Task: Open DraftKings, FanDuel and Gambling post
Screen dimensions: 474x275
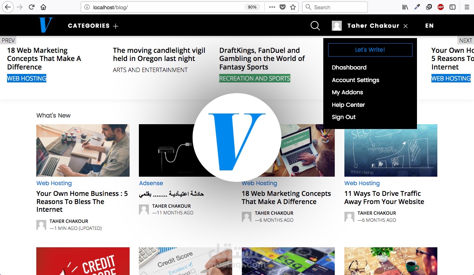Action: [262, 59]
